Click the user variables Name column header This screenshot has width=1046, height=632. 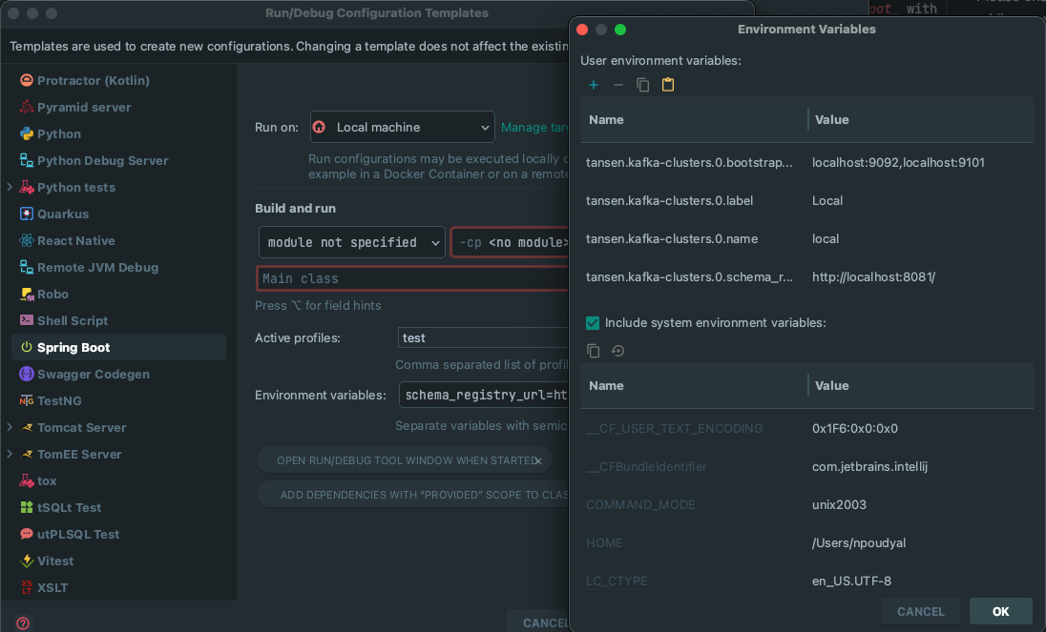(x=694, y=120)
